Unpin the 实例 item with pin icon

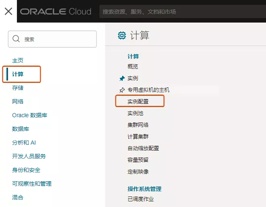(122, 79)
